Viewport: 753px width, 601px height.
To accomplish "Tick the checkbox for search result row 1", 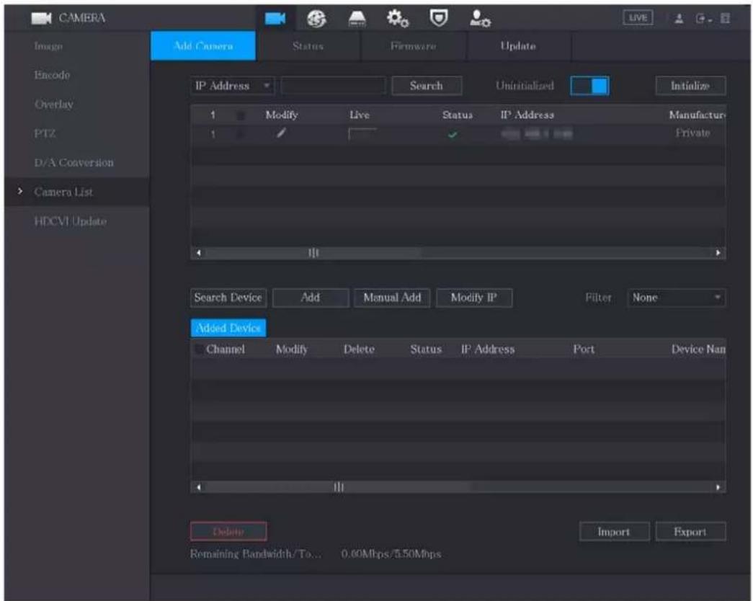I will pyautogui.click(x=241, y=134).
